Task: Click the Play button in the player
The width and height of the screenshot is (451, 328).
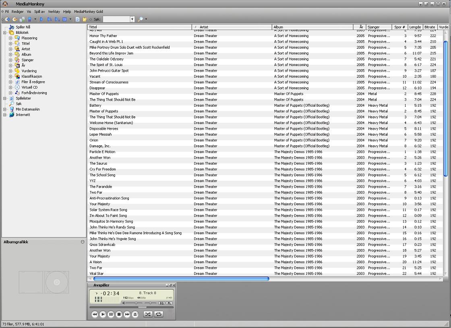Action: (x=103, y=314)
